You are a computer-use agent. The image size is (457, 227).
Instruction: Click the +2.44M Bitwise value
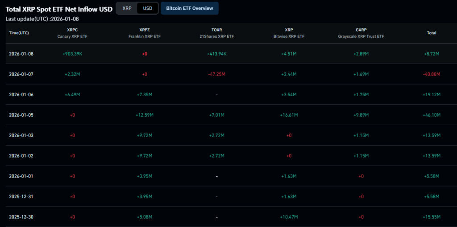(x=289, y=74)
